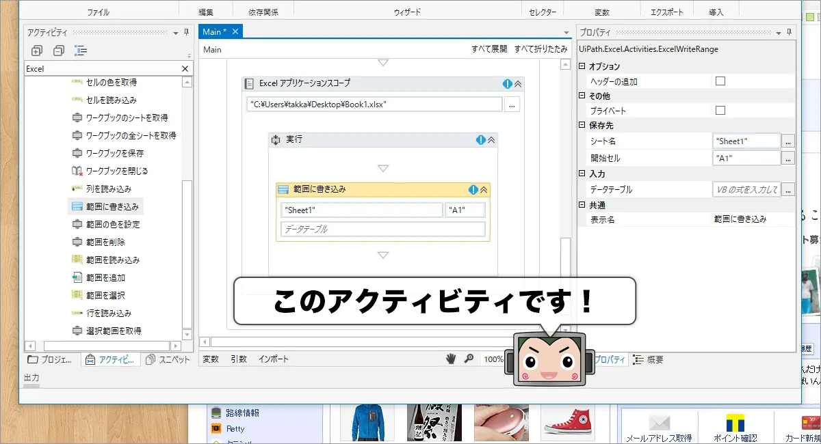Select ワークブックの全シートを取得 activity
The image size is (821, 444).
coord(124,135)
